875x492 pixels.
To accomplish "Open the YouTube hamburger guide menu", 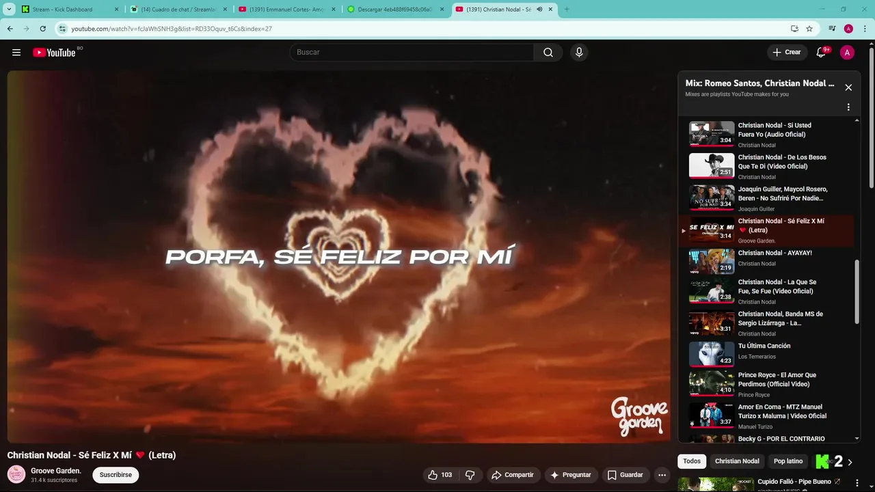I will click(x=16, y=53).
